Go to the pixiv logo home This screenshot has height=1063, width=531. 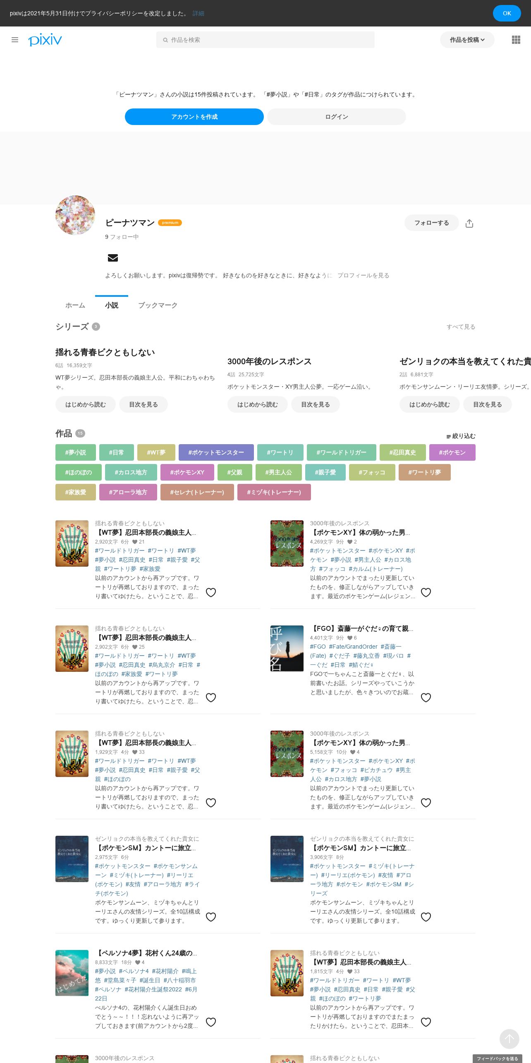[x=45, y=40]
